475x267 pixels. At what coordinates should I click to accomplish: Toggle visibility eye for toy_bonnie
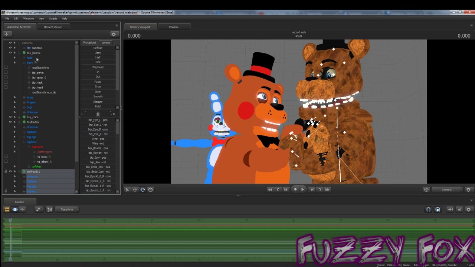click(10, 53)
